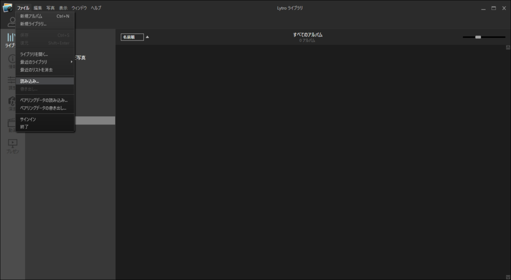Open the 名前順 sort order dropdown
The height and width of the screenshot is (280, 511).
[x=132, y=37]
